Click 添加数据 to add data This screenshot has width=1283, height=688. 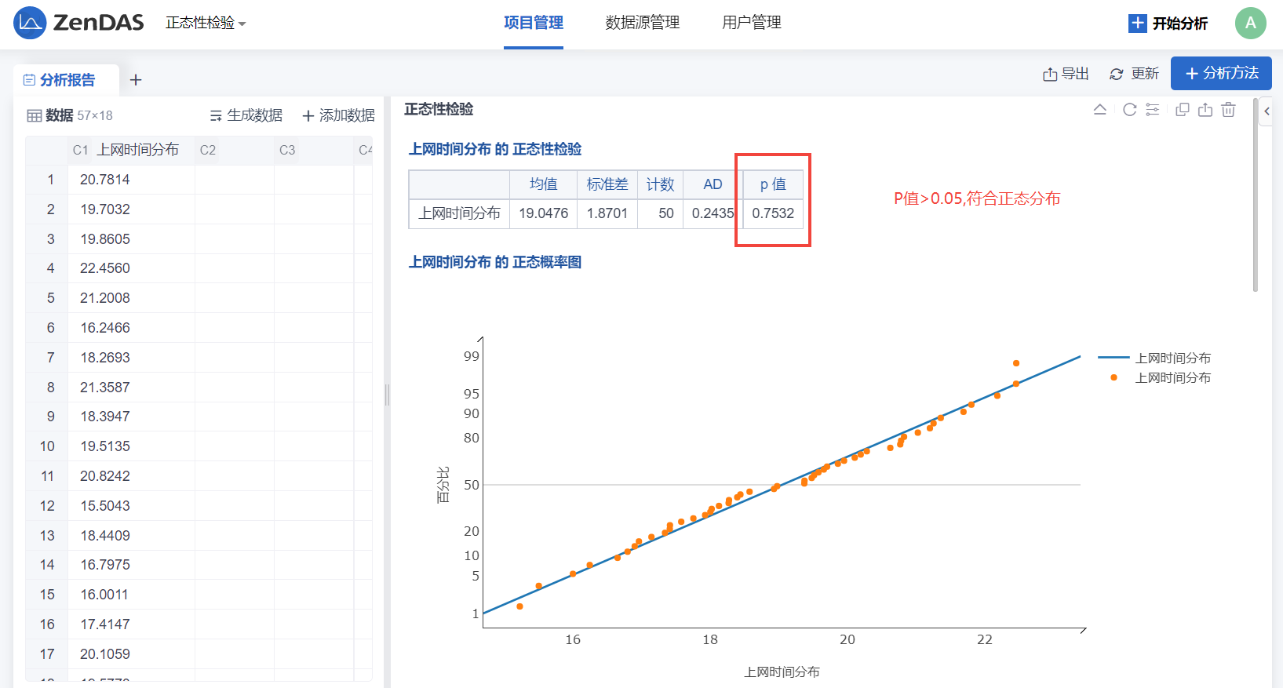tap(338, 115)
